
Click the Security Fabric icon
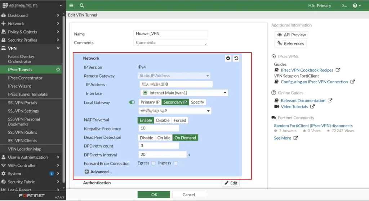click(4, 182)
